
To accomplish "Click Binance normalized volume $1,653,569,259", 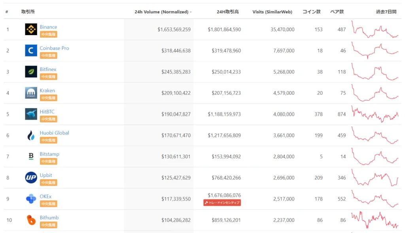I will [x=174, y=29].
